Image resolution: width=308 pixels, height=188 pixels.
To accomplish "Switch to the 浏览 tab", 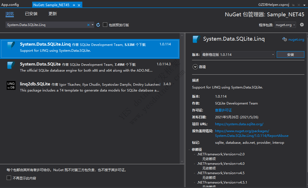I will [x=10, y=14].
